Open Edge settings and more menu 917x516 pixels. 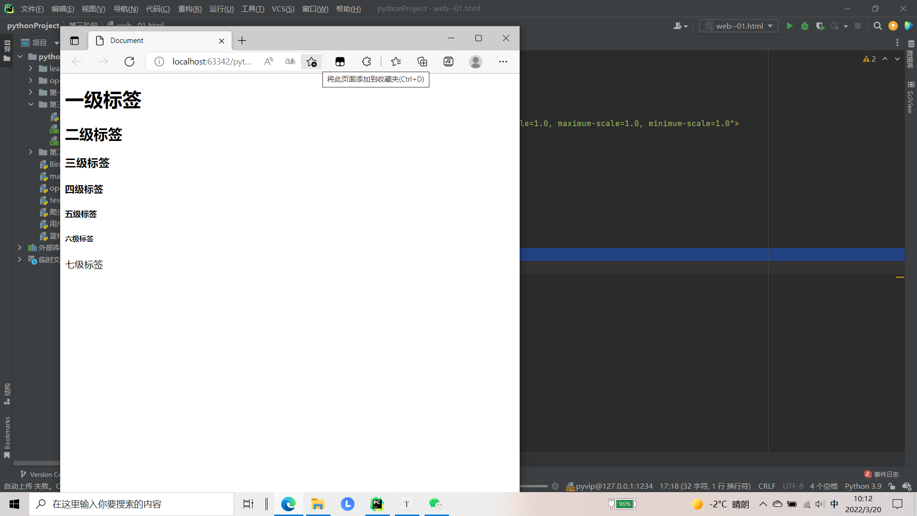[503, 62]
